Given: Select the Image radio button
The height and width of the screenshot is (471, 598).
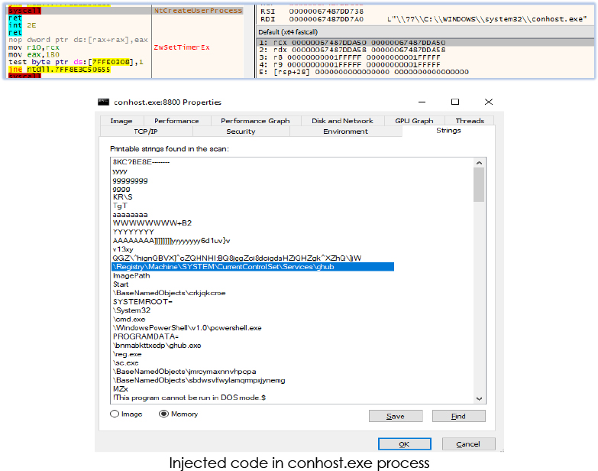Looking at the screenshot, I should click(x=115, y=414).
